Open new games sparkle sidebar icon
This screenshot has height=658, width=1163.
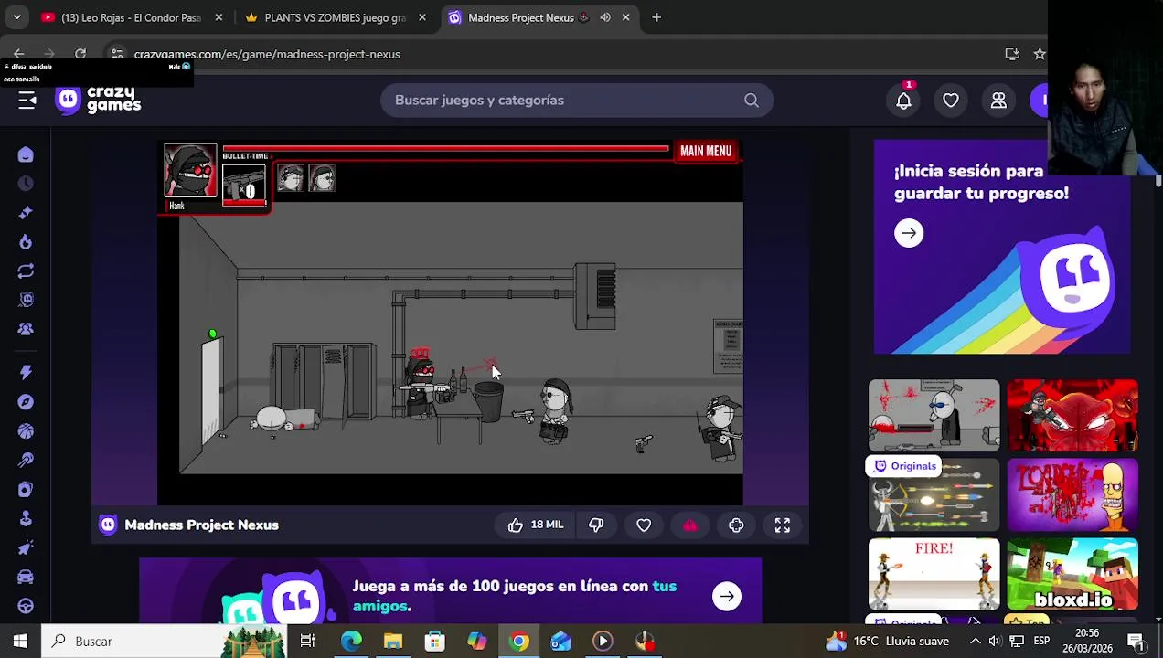[26, 213]
